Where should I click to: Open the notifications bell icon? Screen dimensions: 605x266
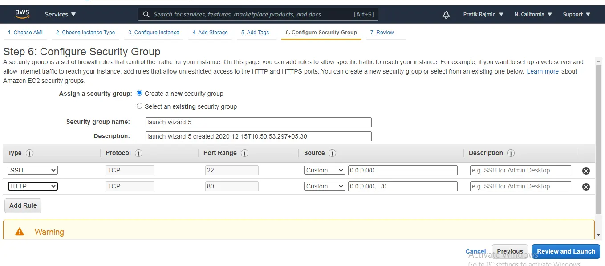pos(446,15)
